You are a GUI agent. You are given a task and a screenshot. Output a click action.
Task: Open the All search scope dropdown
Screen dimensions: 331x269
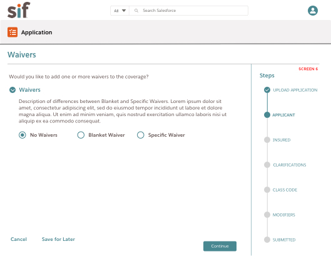pos(120,11)
